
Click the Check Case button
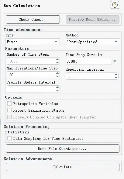click(33, 20)
